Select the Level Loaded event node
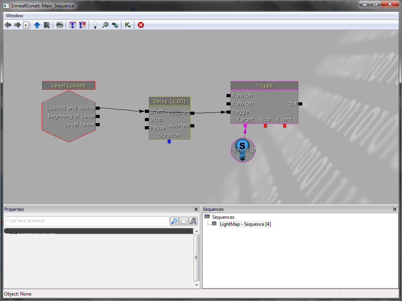The height and width of the screenshot is (301, 402). tap(69, 85)
